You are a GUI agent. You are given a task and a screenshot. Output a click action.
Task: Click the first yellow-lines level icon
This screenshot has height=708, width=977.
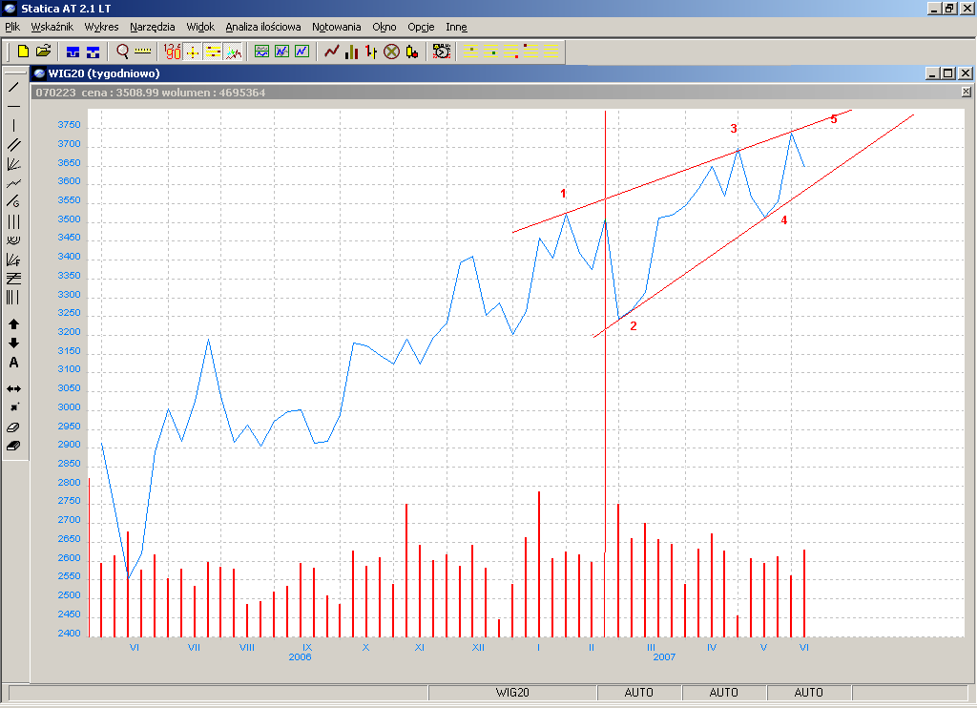(x=471, y=52)
